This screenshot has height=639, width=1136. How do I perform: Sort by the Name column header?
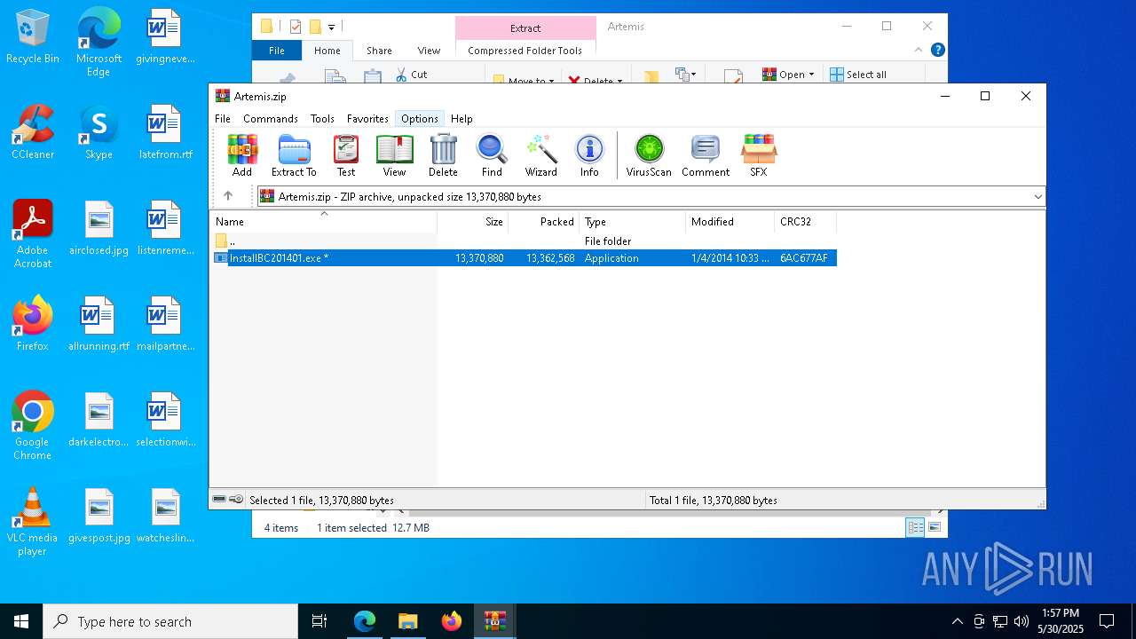[323, 222]
